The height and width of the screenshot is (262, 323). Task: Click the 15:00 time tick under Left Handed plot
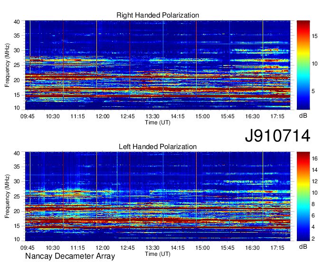click(202, 248)
